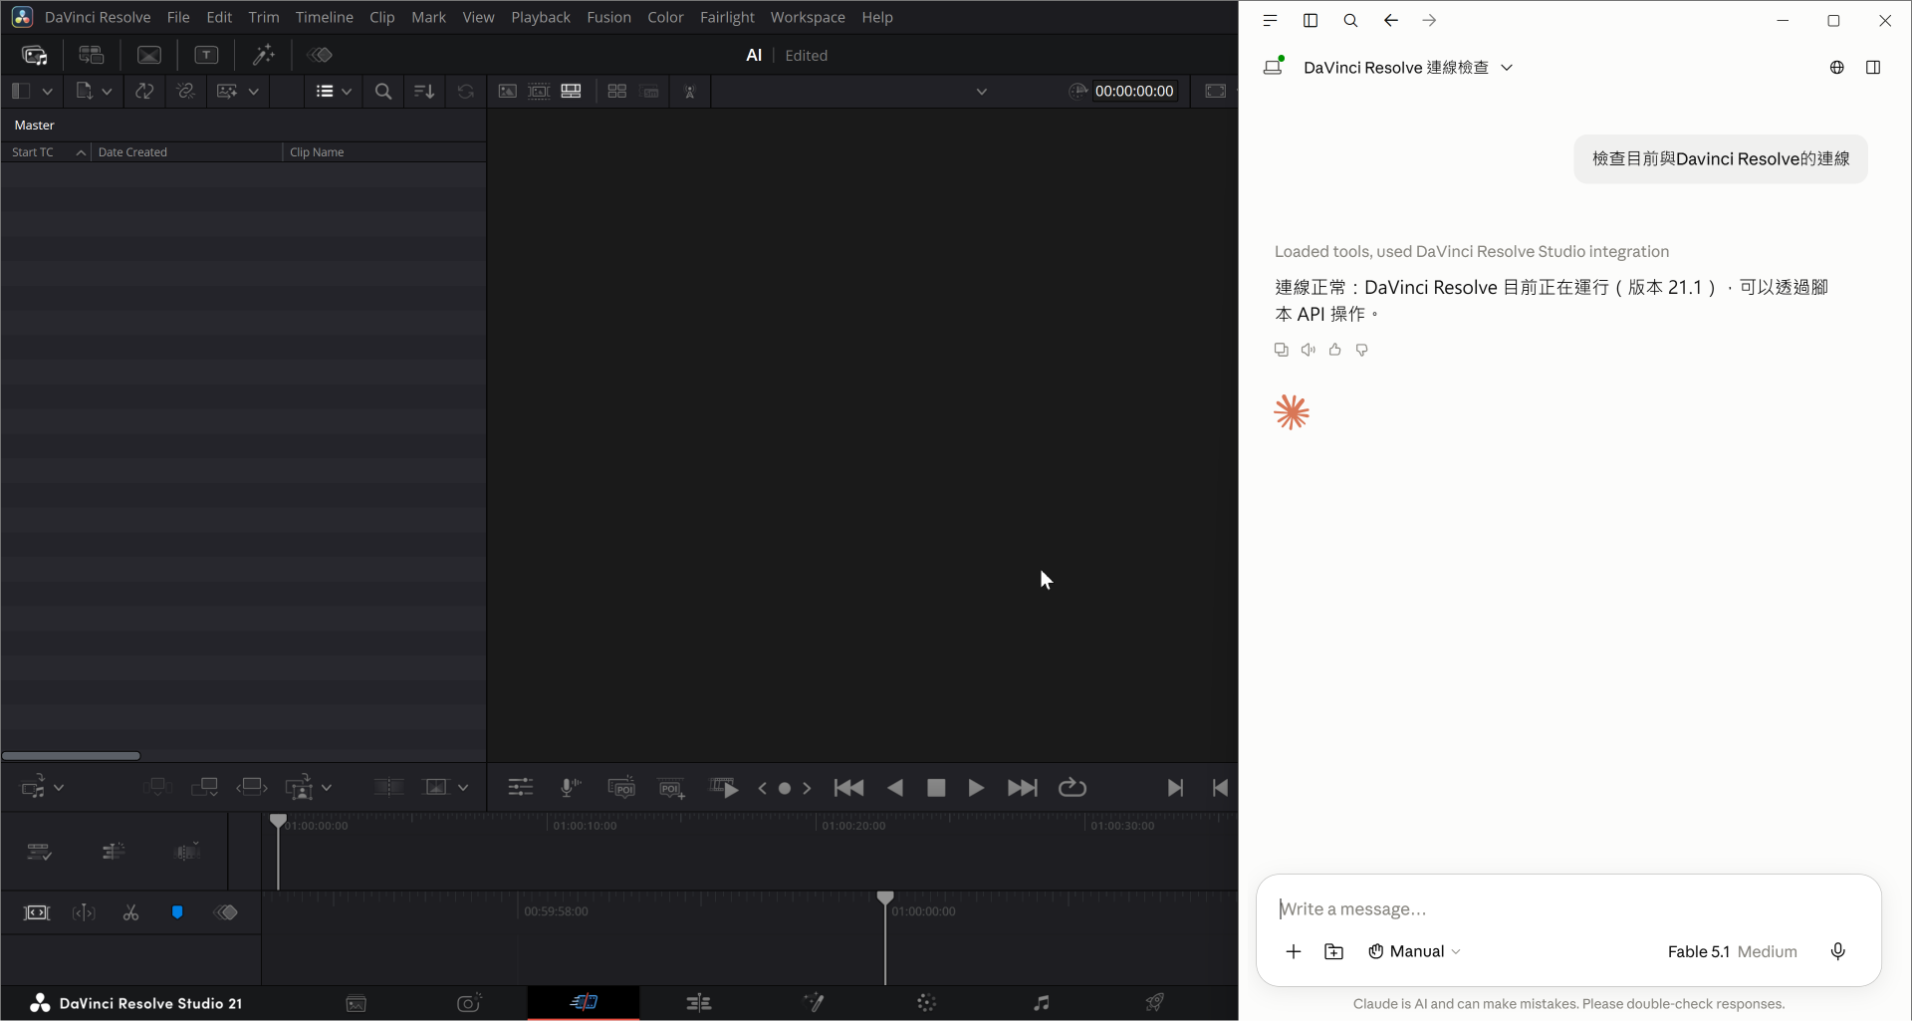
Task: Open the Timeline menu
Action: coord(324,17)
